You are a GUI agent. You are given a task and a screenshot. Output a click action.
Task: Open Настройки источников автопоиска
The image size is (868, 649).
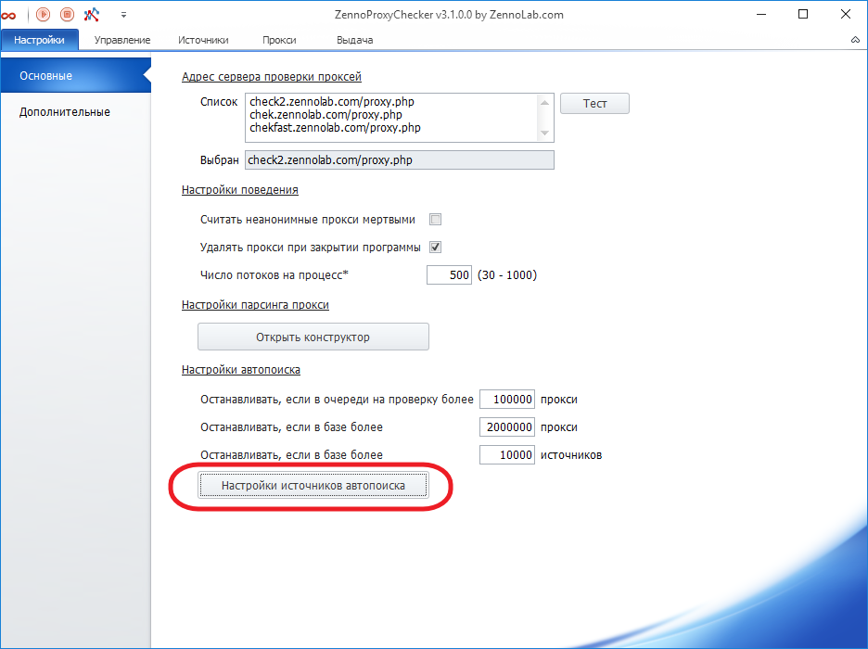(x=313, y=485)
